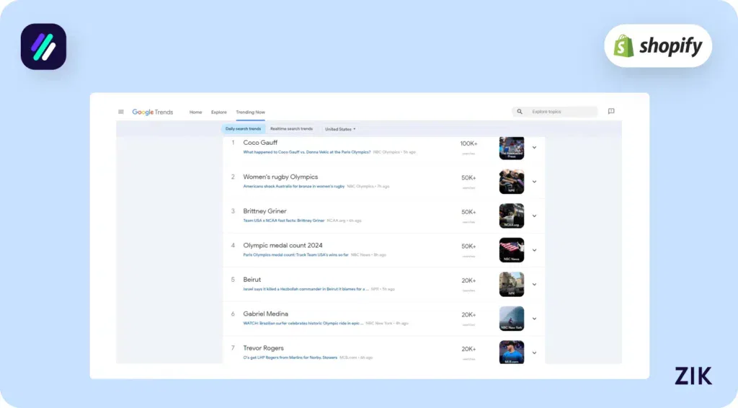Open Olympic medal count NBC News thumbnail
Image resolution: width=738 pixels, height=408 pixels.
(x=512, y=250)
